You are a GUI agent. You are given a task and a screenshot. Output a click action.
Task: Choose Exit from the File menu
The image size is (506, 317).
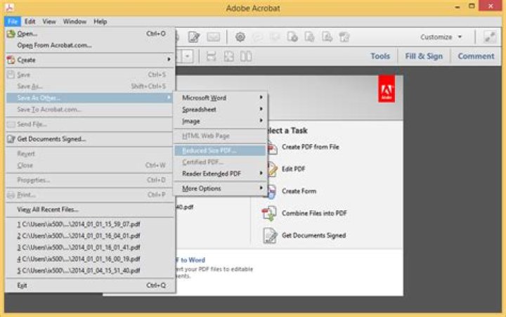[90, 285]
